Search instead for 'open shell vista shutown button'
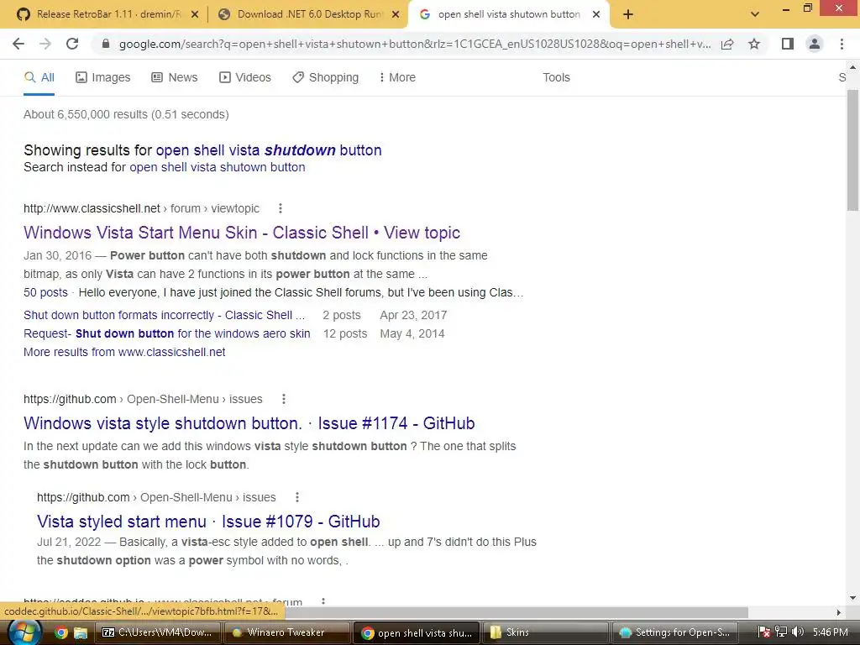 218,167
